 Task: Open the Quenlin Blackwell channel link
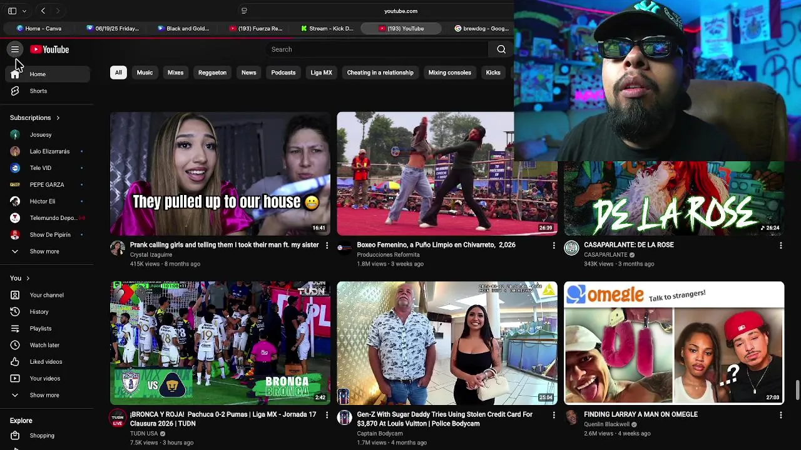tap(606, 424)
